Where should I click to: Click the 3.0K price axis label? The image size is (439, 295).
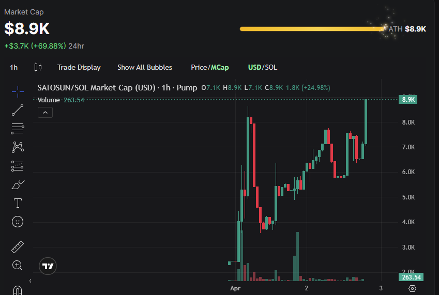408,247
